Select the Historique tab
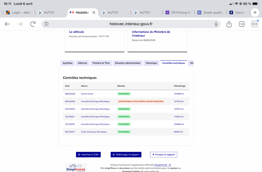This screenshot has height=172, width=262. (151, 63)
